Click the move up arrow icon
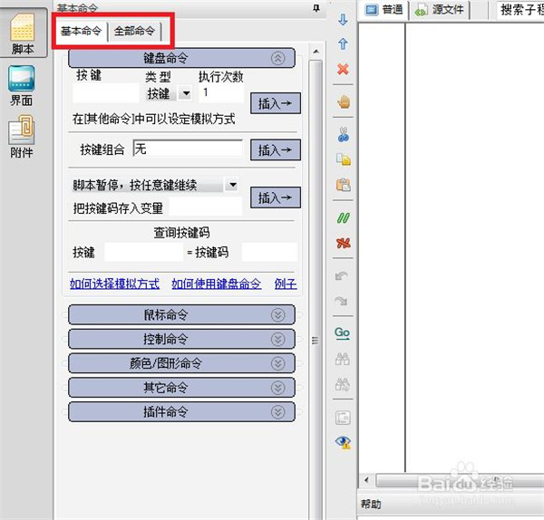Viewport: 544px width, 520px height. point(343,43)
